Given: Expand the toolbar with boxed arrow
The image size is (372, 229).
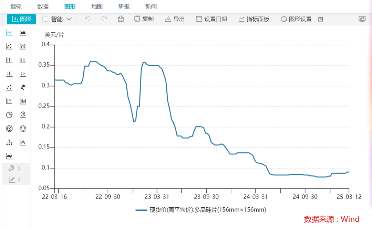Looking at the screenshot, I should tap(321, 19).
